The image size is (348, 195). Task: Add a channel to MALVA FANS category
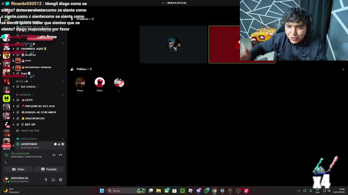(63, 139)
